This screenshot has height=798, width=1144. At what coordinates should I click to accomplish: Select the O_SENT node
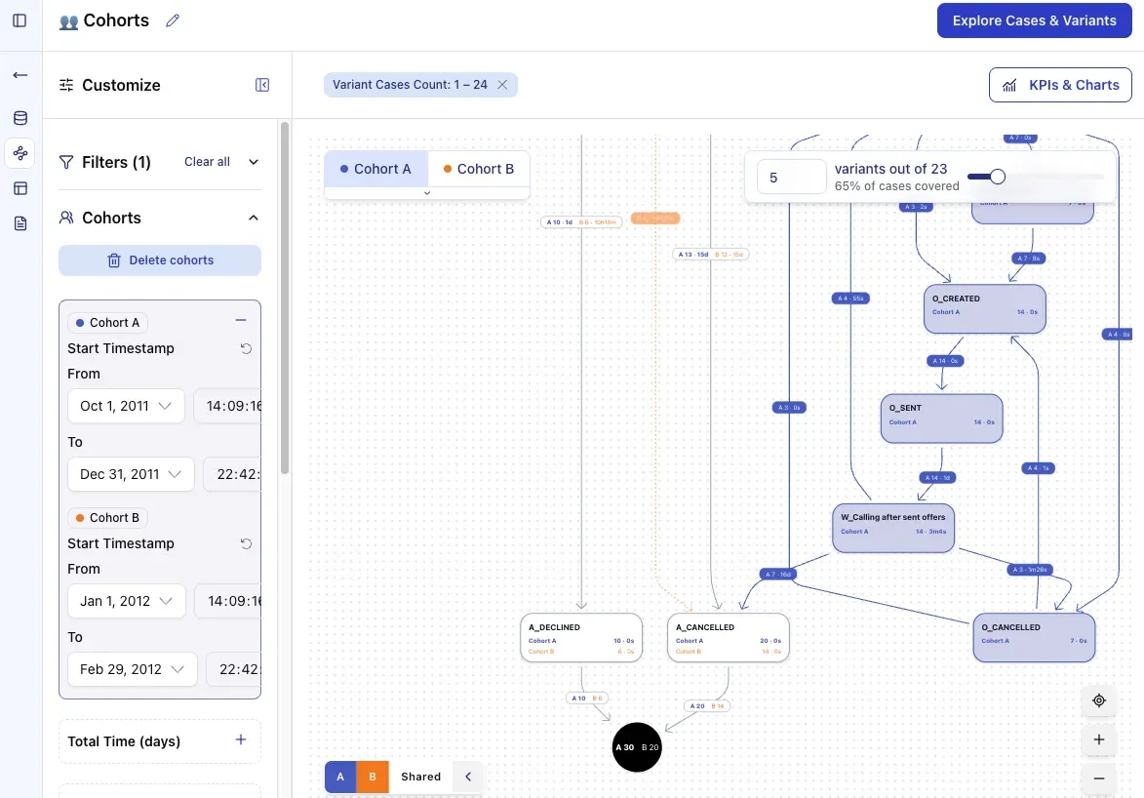coord(942,419)
